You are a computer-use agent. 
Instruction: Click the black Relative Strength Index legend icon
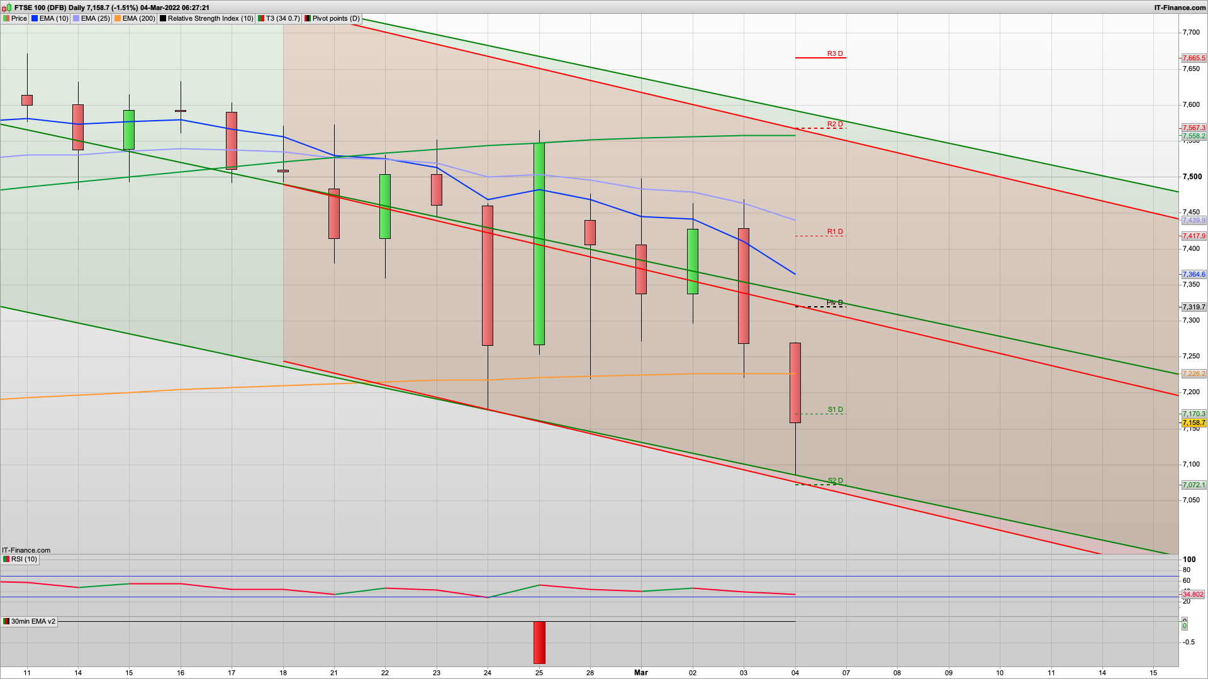pyautogui.click(x=163, y=18)
